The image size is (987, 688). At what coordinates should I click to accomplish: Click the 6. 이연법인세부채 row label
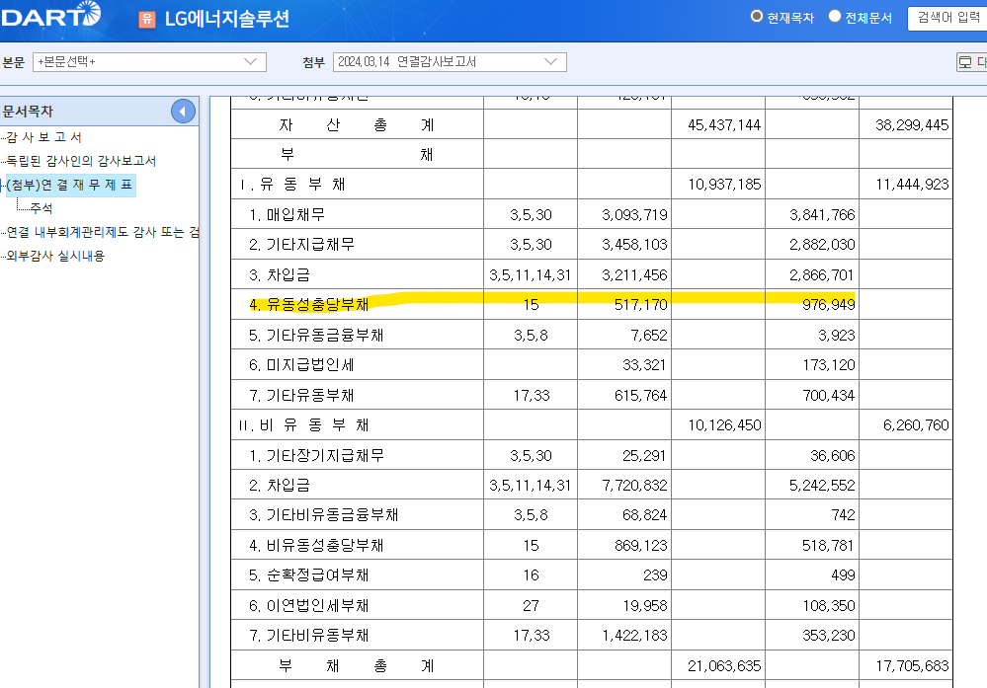coord(309,606)
